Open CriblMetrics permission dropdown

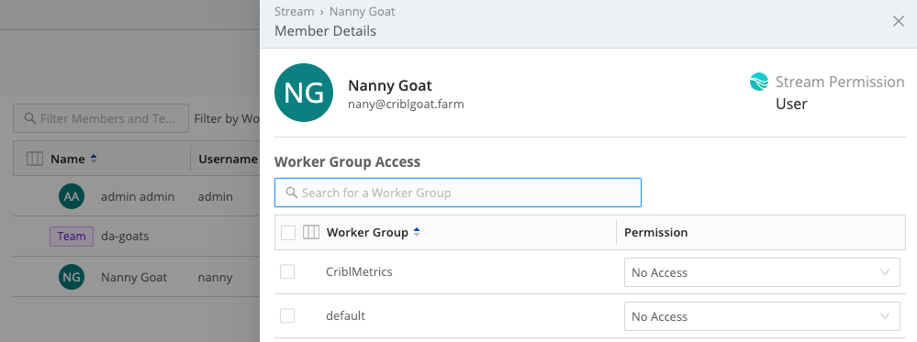(x=762, y=272)
